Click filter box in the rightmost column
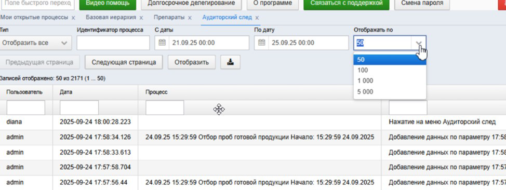Image resolution: width=506 pixels, height=190 pixels. pos(408,107)
